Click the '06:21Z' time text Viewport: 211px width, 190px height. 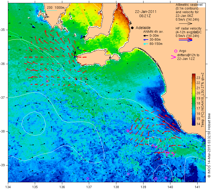(145, 16)
